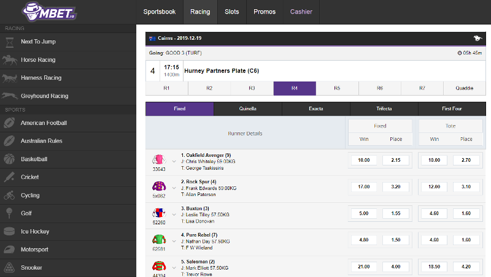Viewport: 491px width, 277px height.
Task: Click the Harness Racing sidebar icon
Action: [9, 78]
